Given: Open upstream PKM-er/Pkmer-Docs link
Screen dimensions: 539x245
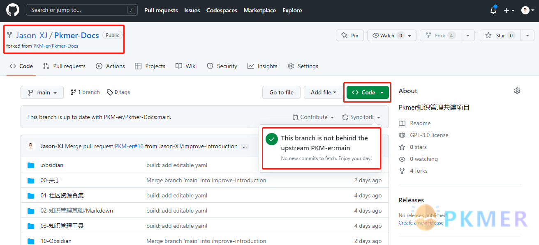Looking at the screenshot, I should pos(56,46).
